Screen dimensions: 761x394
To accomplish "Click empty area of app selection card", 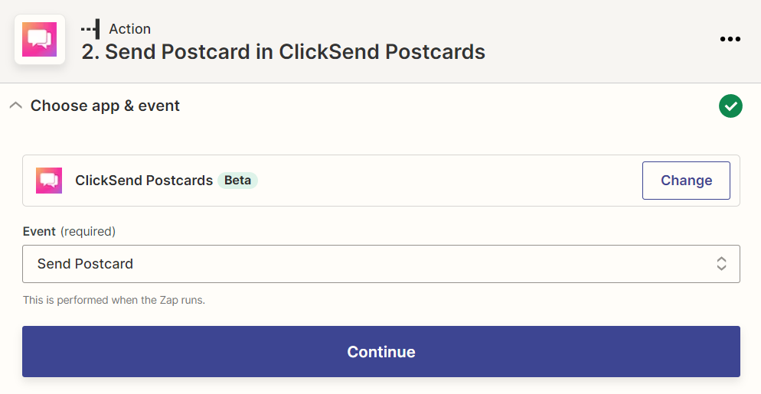I will [x=449, y=181].
